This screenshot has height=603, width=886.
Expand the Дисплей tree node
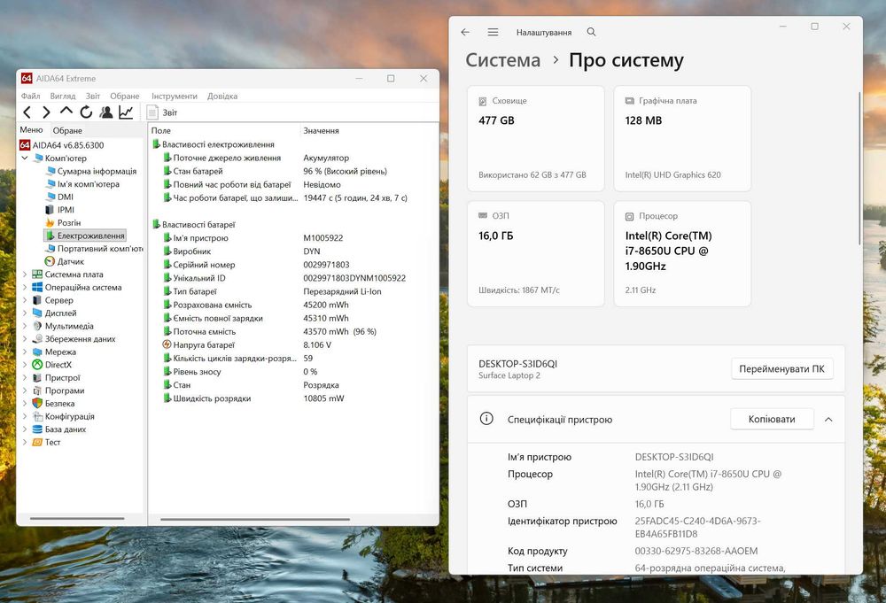pos(24,313)
